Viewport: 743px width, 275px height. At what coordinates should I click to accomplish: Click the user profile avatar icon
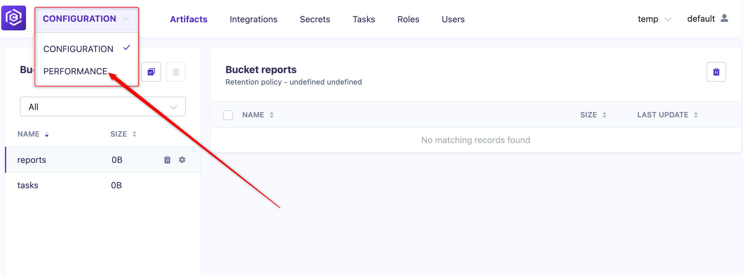point(724,18)
